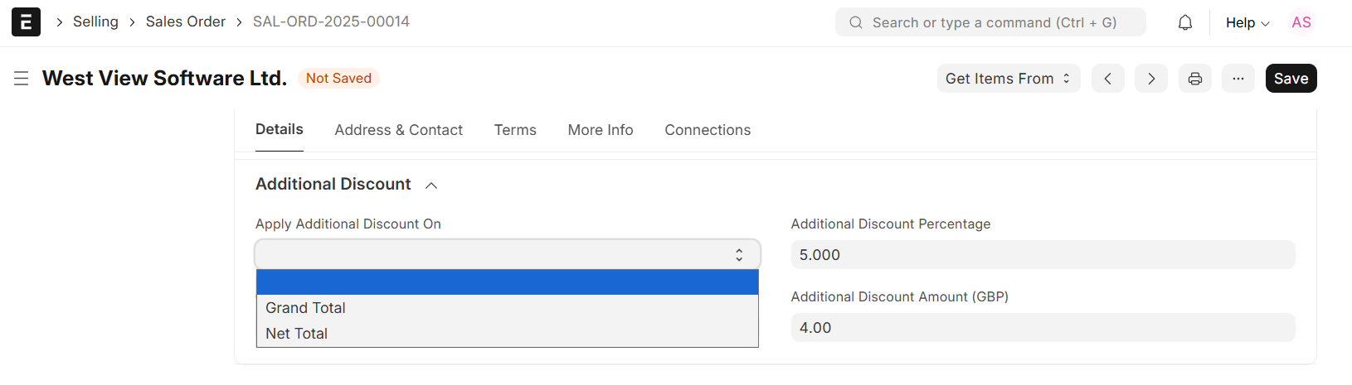Save the sales order
Screen dimensions: 1352x385
pos(1291,79)
